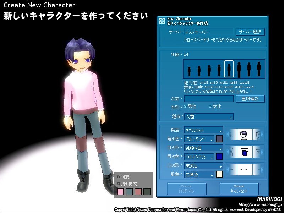Click the ultramarine eye color swatch
Screen dimensions: 284x213
pos(219,157)
